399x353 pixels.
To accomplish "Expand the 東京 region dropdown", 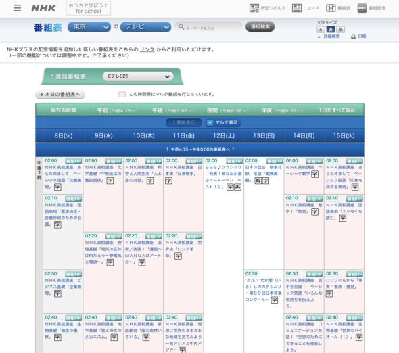I will coord(89,27).
